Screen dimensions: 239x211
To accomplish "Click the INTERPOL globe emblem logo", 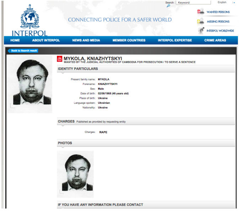I will point(30,17).
